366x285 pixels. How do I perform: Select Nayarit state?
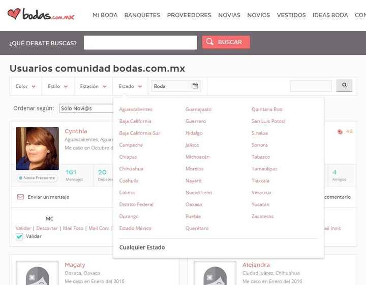pyautogui.click(x=194, y=181)
